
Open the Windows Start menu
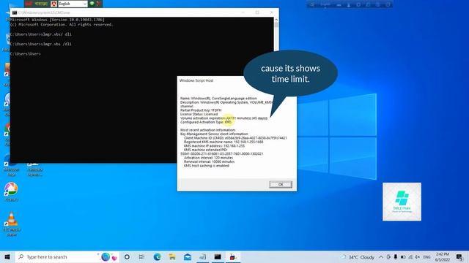tap(7, 256)
